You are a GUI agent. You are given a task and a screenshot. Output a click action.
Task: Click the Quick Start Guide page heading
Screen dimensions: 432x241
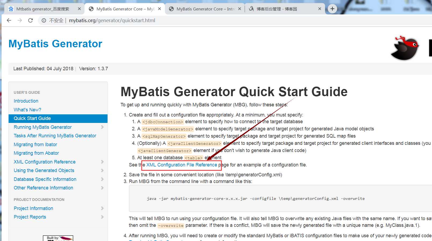point(234,92)
